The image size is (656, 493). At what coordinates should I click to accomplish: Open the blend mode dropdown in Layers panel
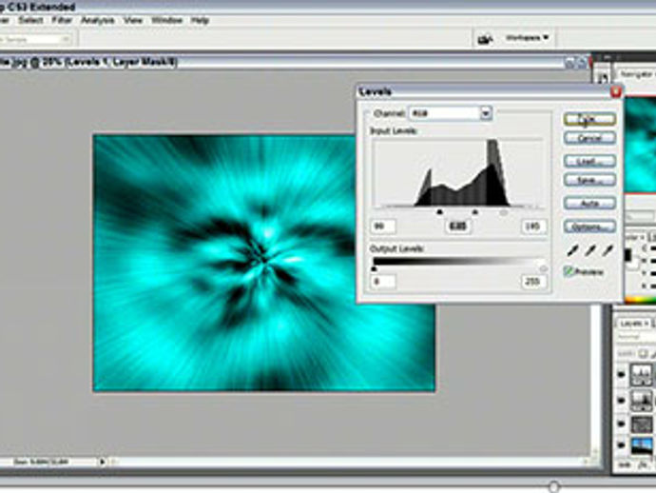tap(636, 337)
